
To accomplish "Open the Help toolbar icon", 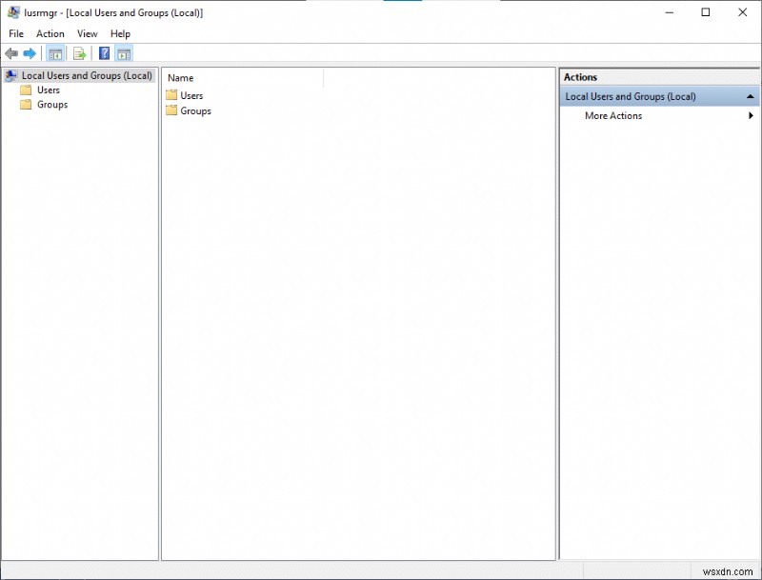I will pyautogui.click(x=104, y=53).
